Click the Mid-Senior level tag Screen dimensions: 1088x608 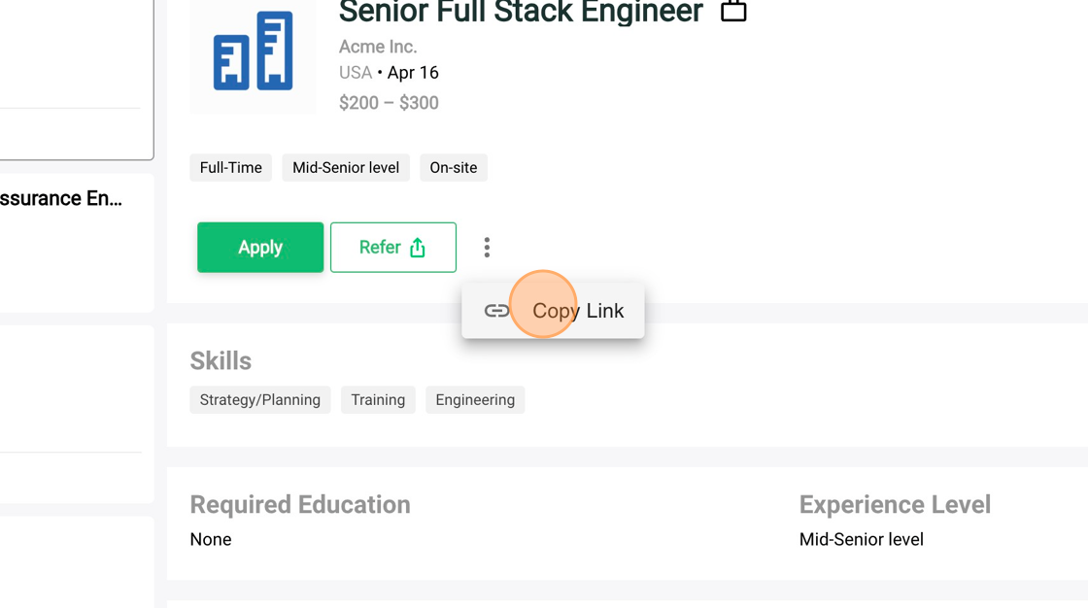pos(346,167)
